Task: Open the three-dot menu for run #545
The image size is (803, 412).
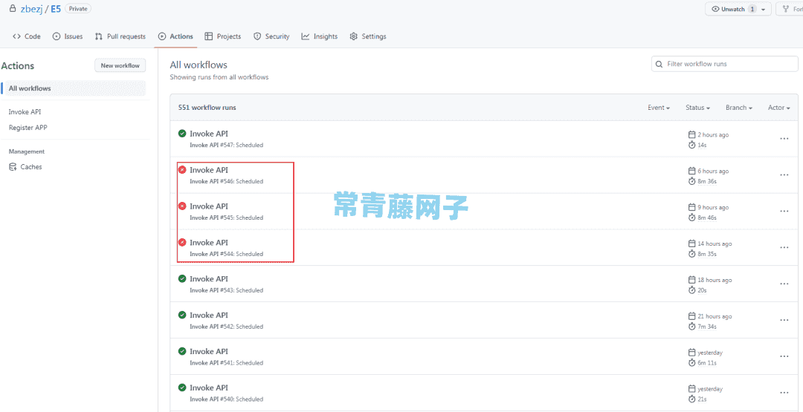Action: pyautogui.click(x=784, y=211)
